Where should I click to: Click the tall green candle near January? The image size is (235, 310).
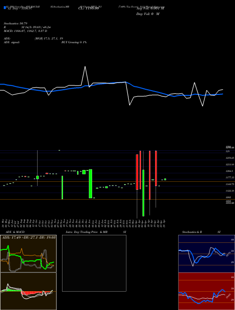pyautogui.click(x=90, y=184)
